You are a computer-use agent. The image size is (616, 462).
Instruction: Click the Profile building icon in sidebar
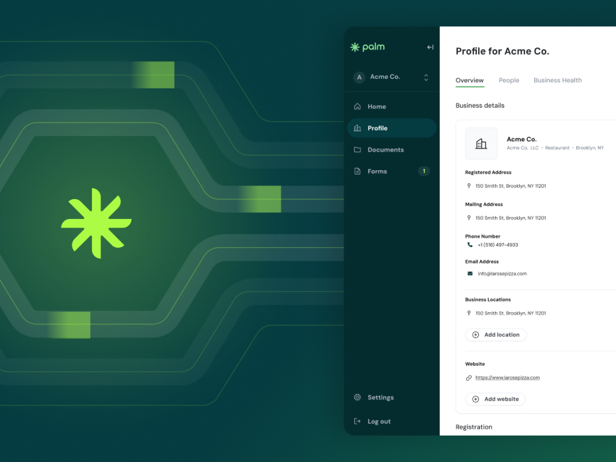coord(357,128)
